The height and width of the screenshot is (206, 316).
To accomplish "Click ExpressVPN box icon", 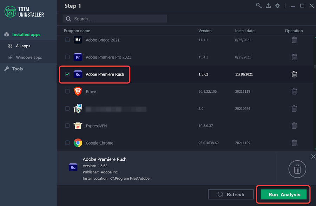I will [x=78, y=126].
